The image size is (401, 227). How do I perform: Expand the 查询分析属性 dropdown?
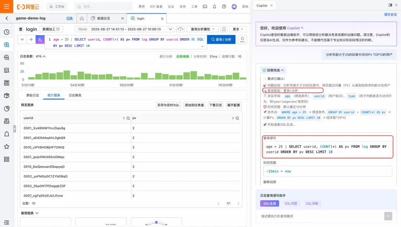(203, 29)
